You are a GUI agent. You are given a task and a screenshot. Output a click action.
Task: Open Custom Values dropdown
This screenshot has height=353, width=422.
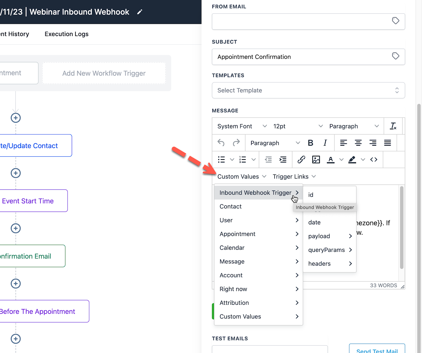point(242,177)
